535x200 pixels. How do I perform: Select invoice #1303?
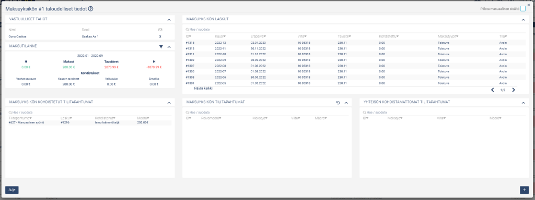coord(355,77)
